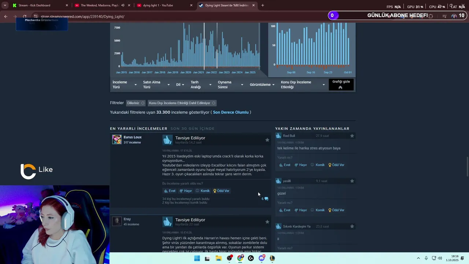
Task: Mute the The Weeknd, Madonna tab audio
Action: point(123,5)
